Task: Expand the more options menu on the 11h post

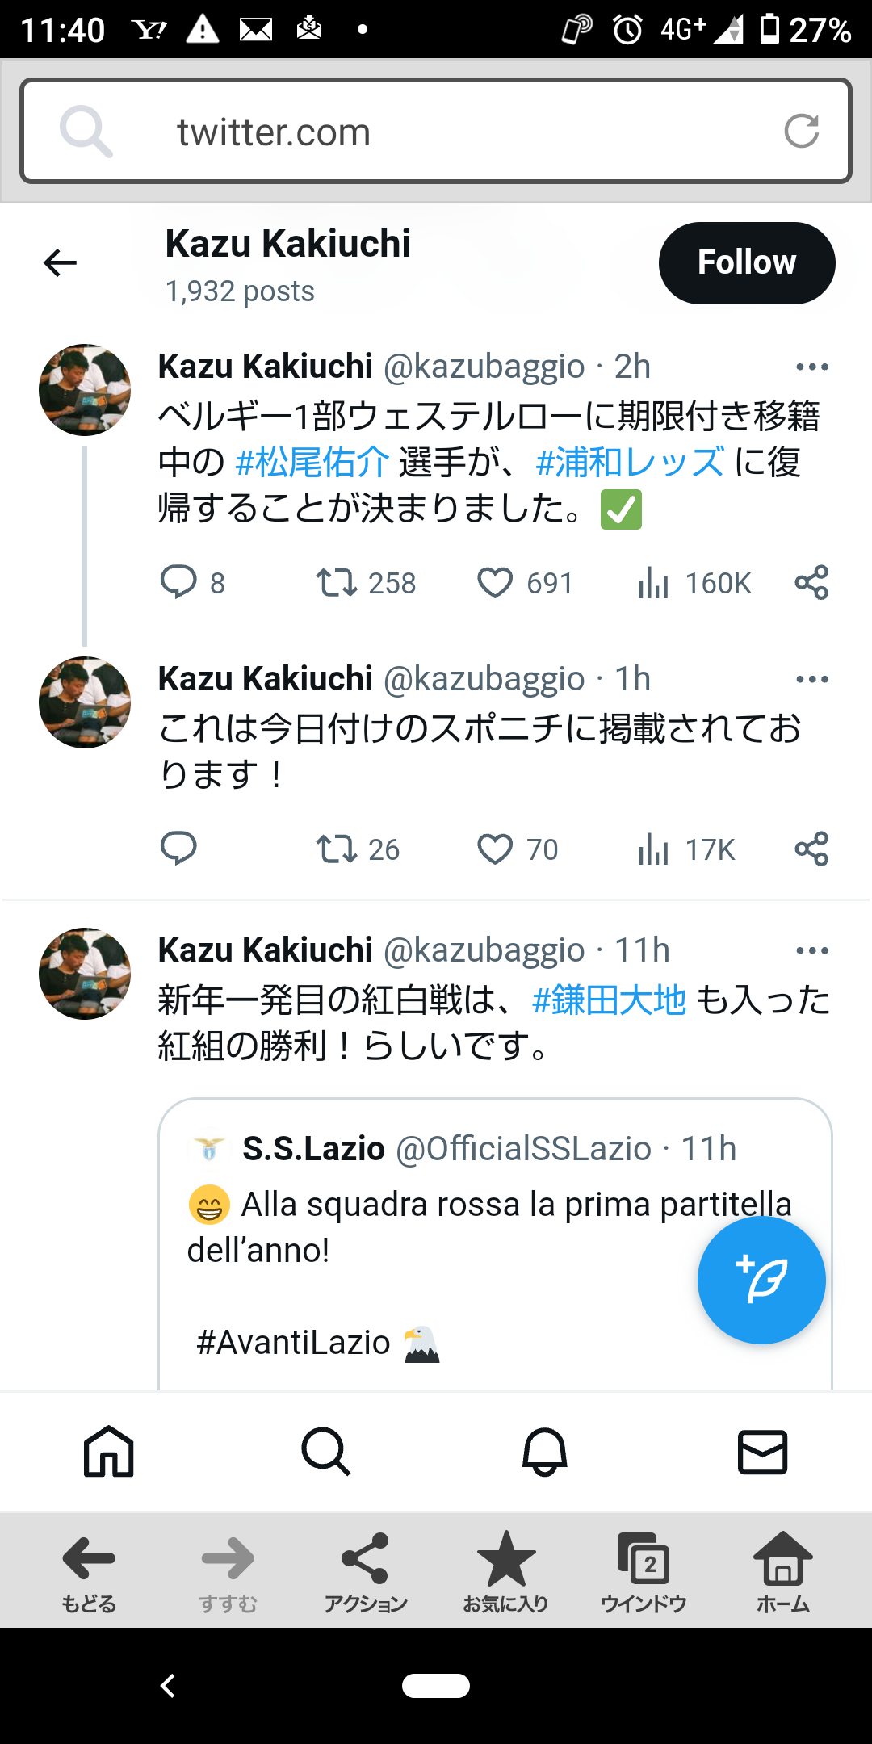Action: point(811,951)
